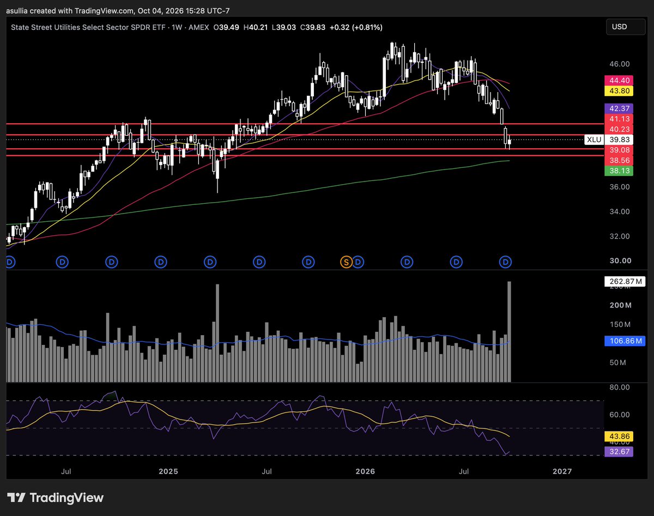The height and width of the screenshot is (516, 654).
Task: Click the 262.87 M volume label
Action: click(625, 282)
